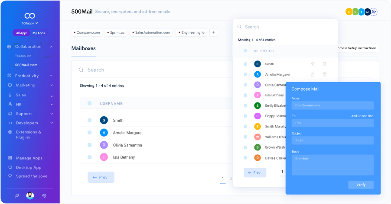Switch to the My Apps tab

(39, 33)
